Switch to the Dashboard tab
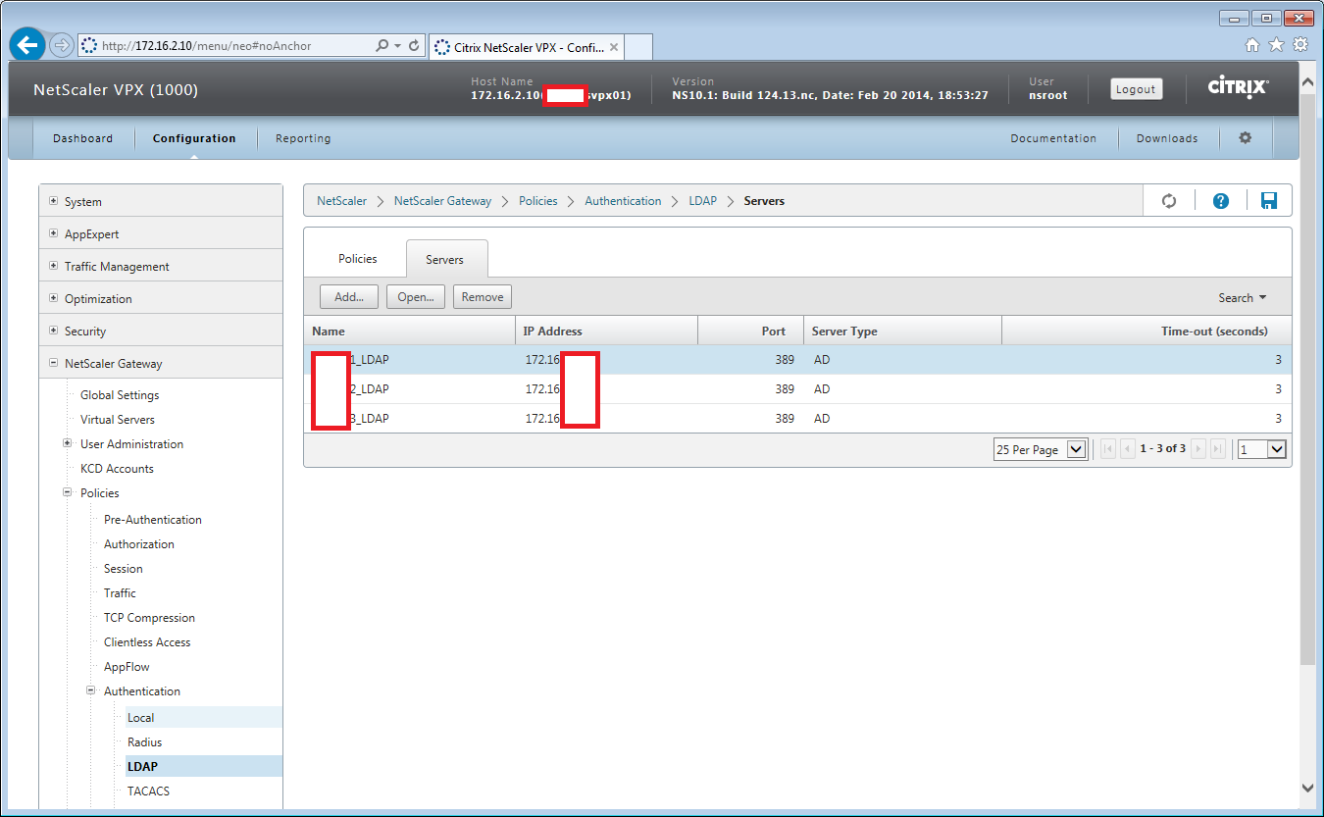The width and height of the screenshot is (1324, 817). point(82,138)
